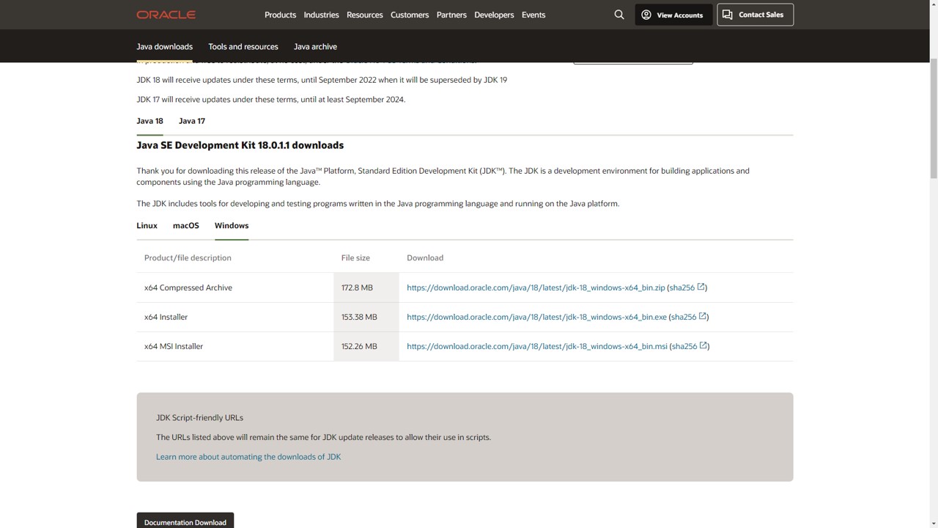Select the macOS platform tab
Viewport: 938px width, 528px height.
[186, 225]
